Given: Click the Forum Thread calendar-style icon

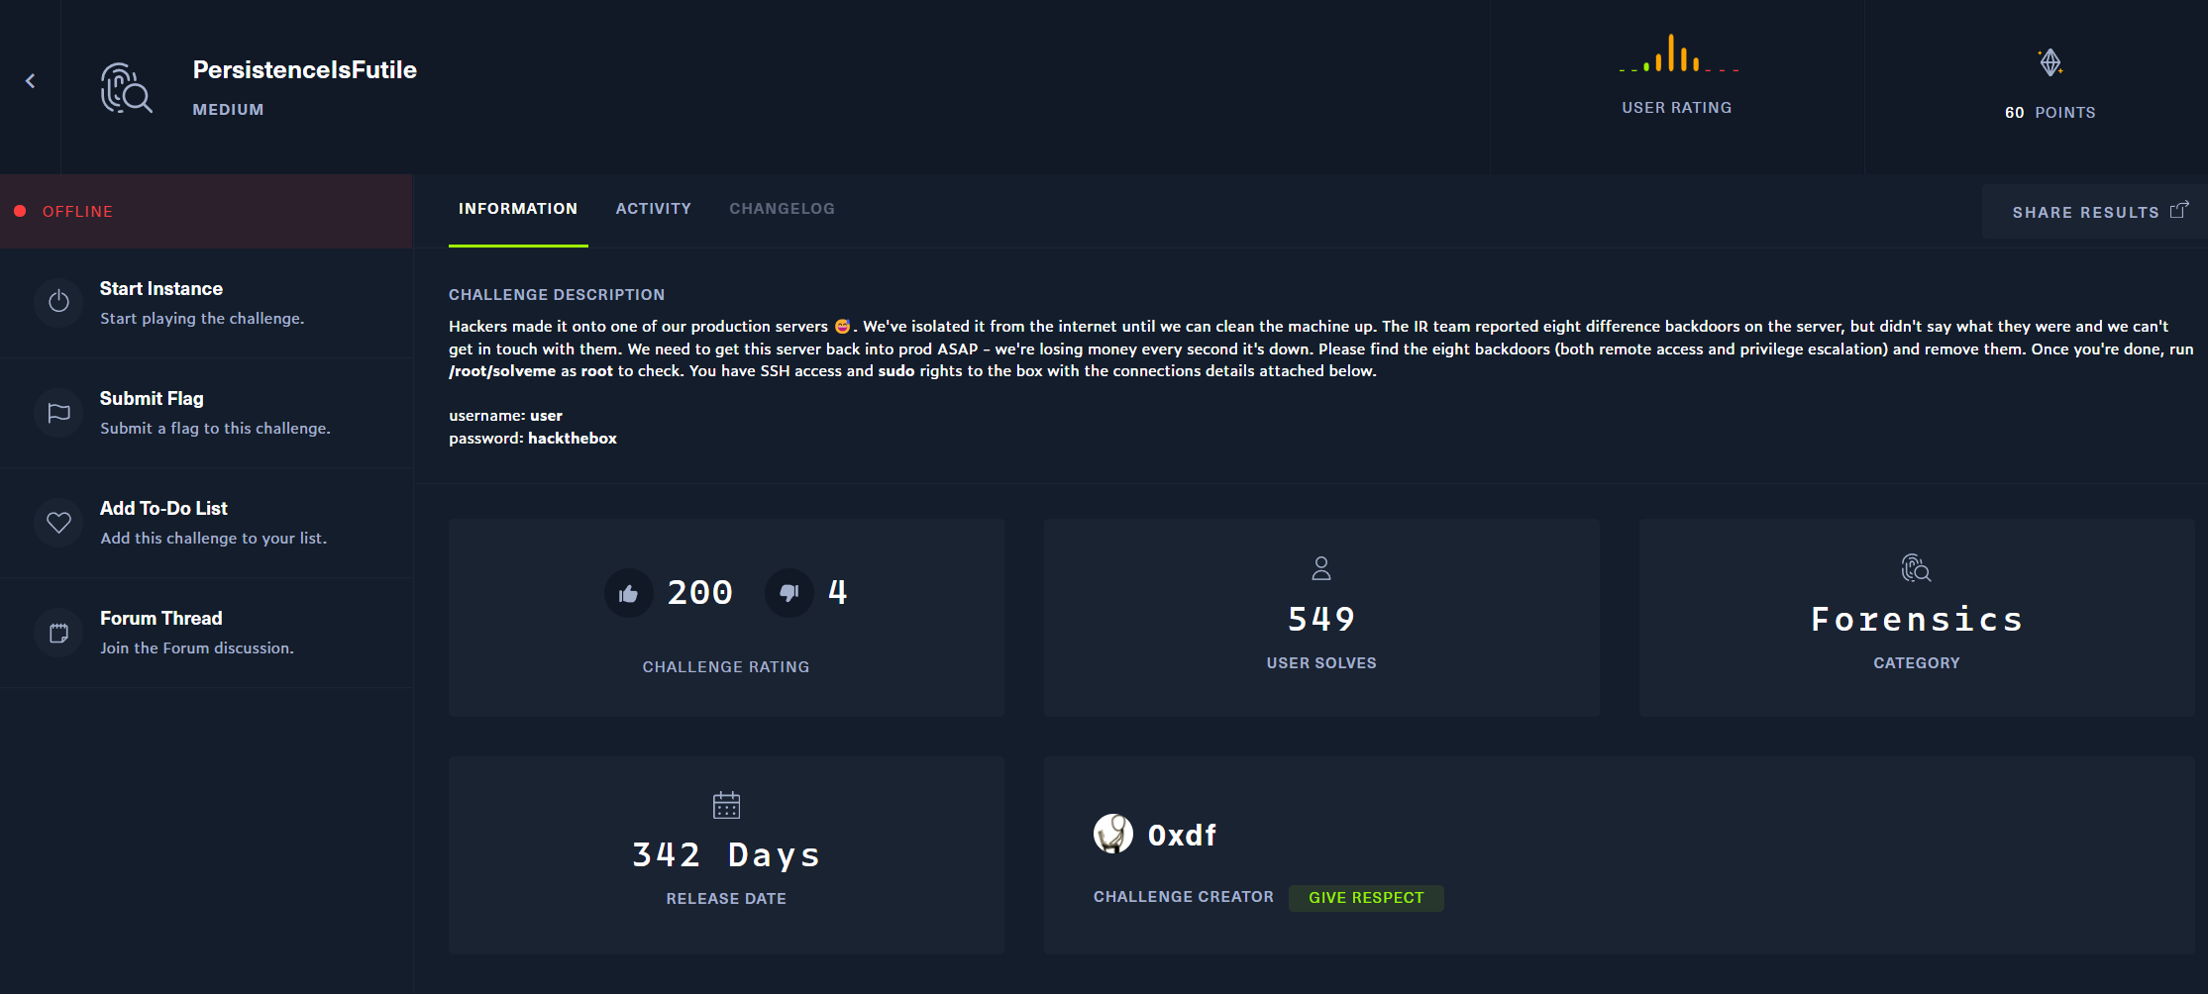Looking at the screenshot, I should tap(58, 632).
